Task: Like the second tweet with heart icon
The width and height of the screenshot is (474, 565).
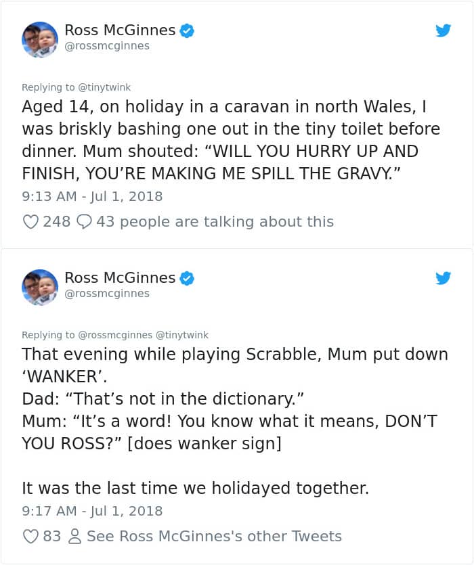Action: [x=30, y=537]
